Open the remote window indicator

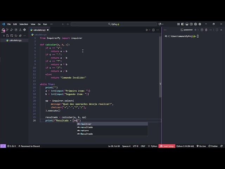click(x=3, y=146)
